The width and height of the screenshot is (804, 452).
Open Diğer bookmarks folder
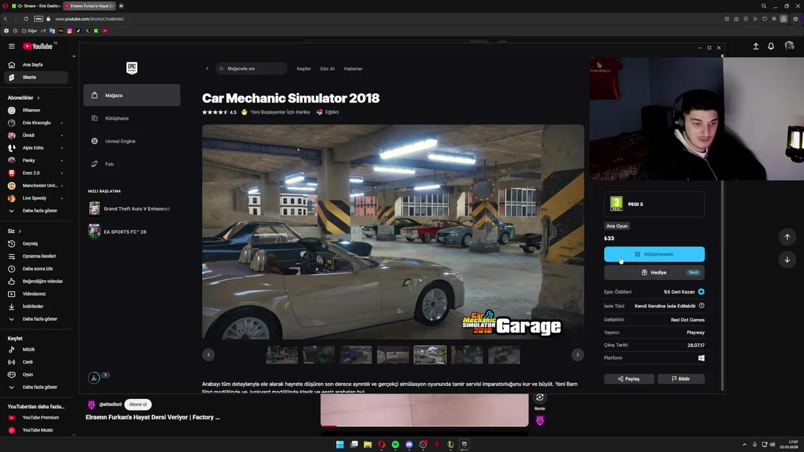30,31
